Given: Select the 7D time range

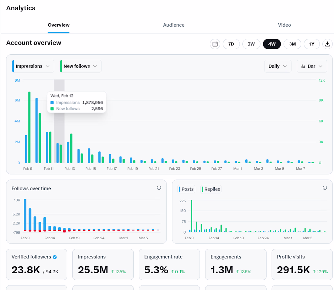Looking at the screenshot, I should coord(231,44).
